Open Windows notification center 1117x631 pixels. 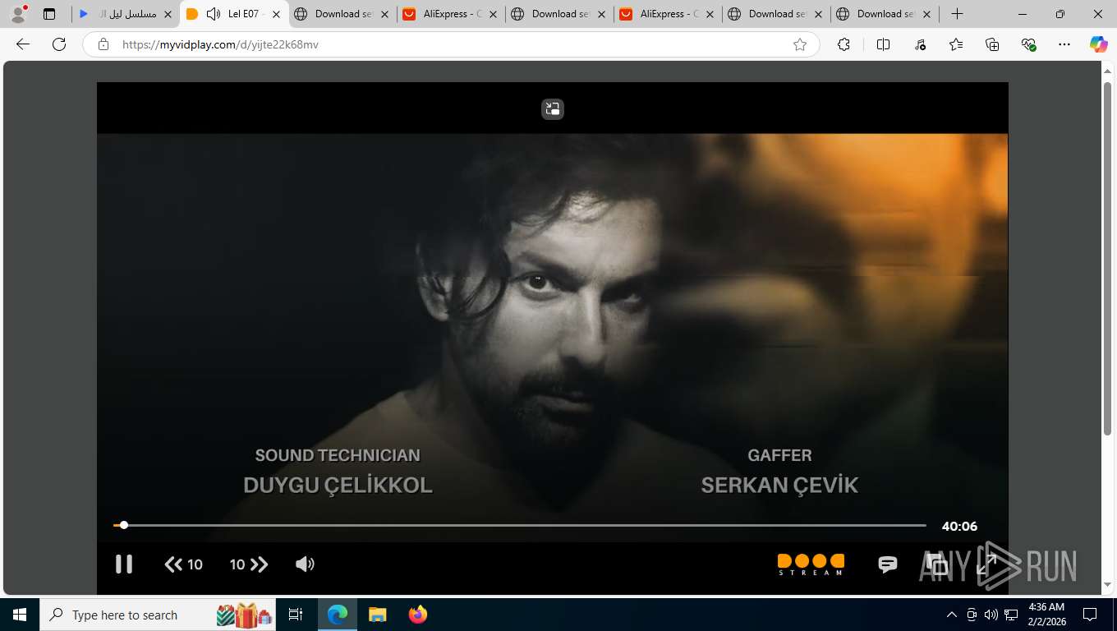point(1090,615)
